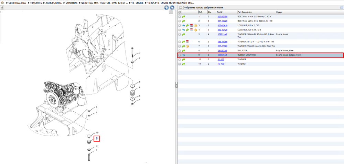The height and width of the screenshot is (164, 344).
Task: Open part number link 896-15020
Action: tap(222, 46)
